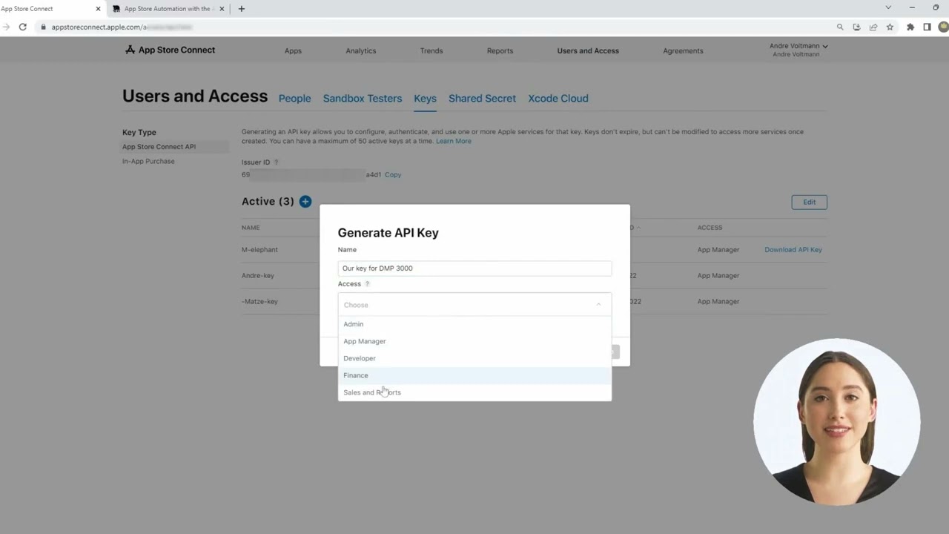Open a new browser tab with the plus icon

tap(241, 9)
